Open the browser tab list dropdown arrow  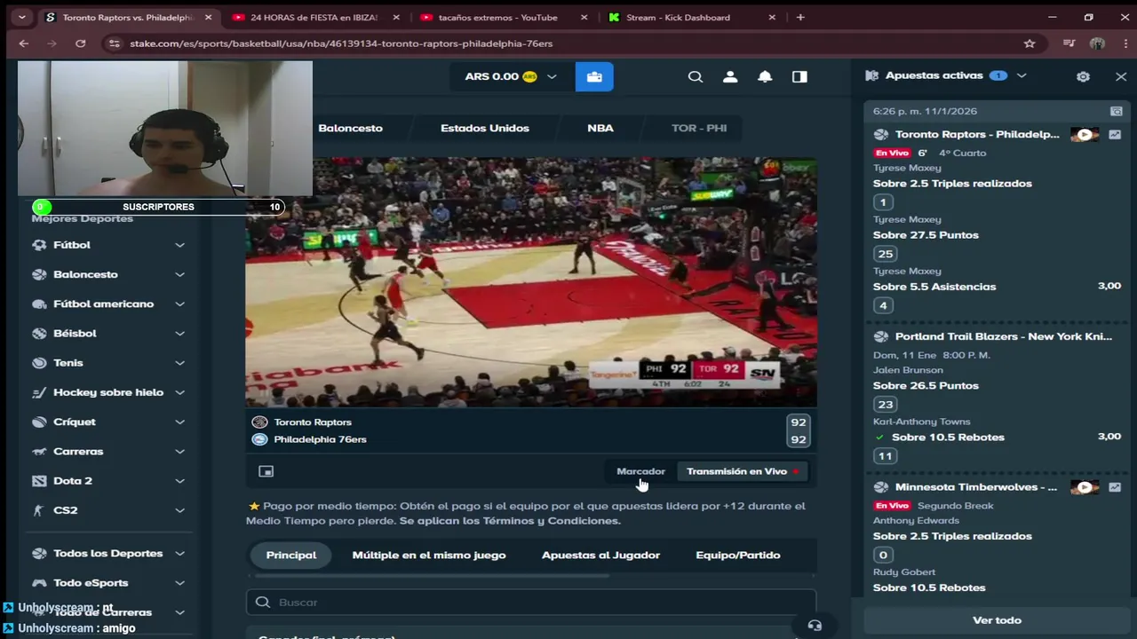(21, 17)
